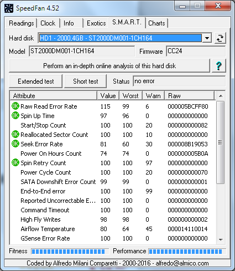Viewport: 235px width, 271px height.
Task: Select the Spin Retry Count row
Action: pyautogui.click(x=113, y=163)
